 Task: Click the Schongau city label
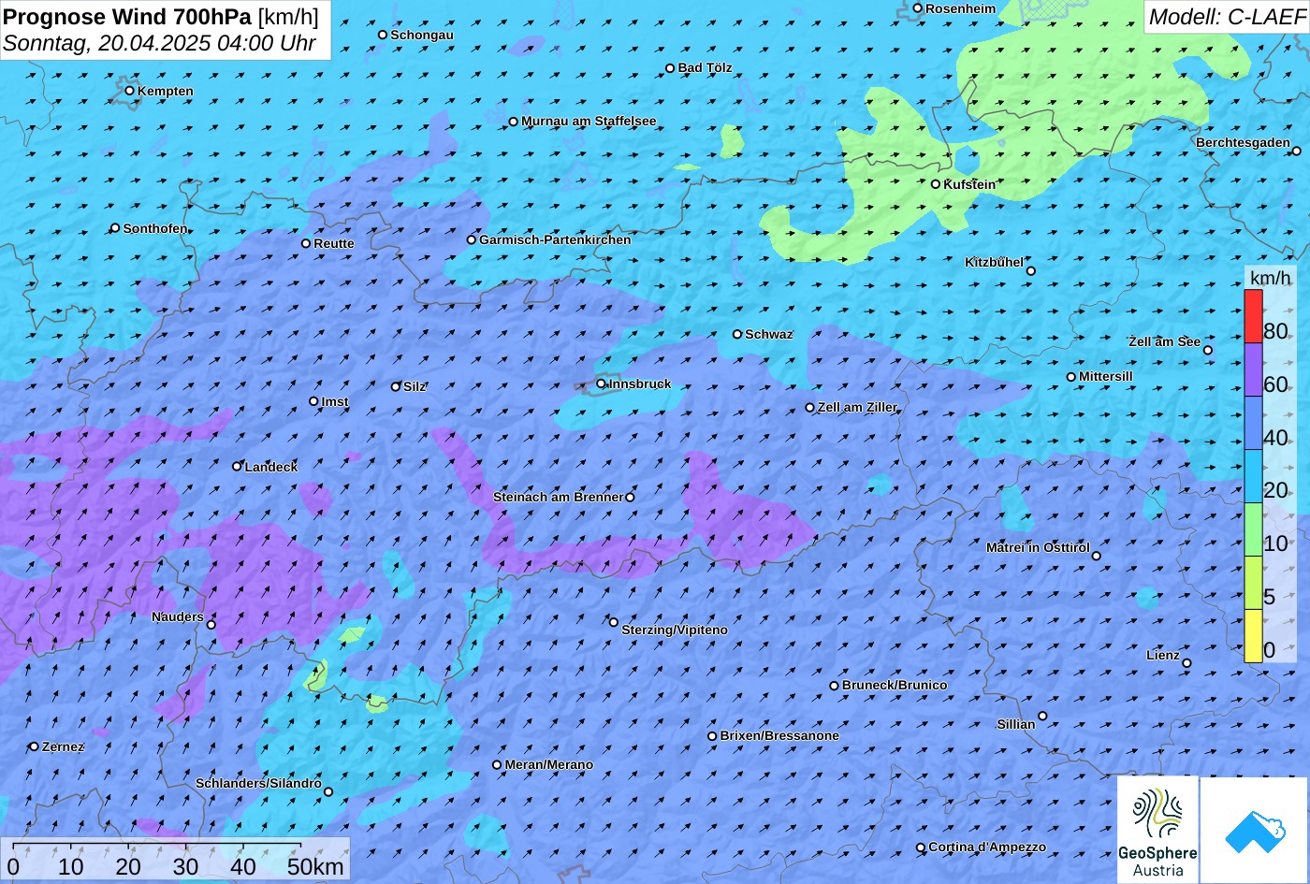pos(422,35)
